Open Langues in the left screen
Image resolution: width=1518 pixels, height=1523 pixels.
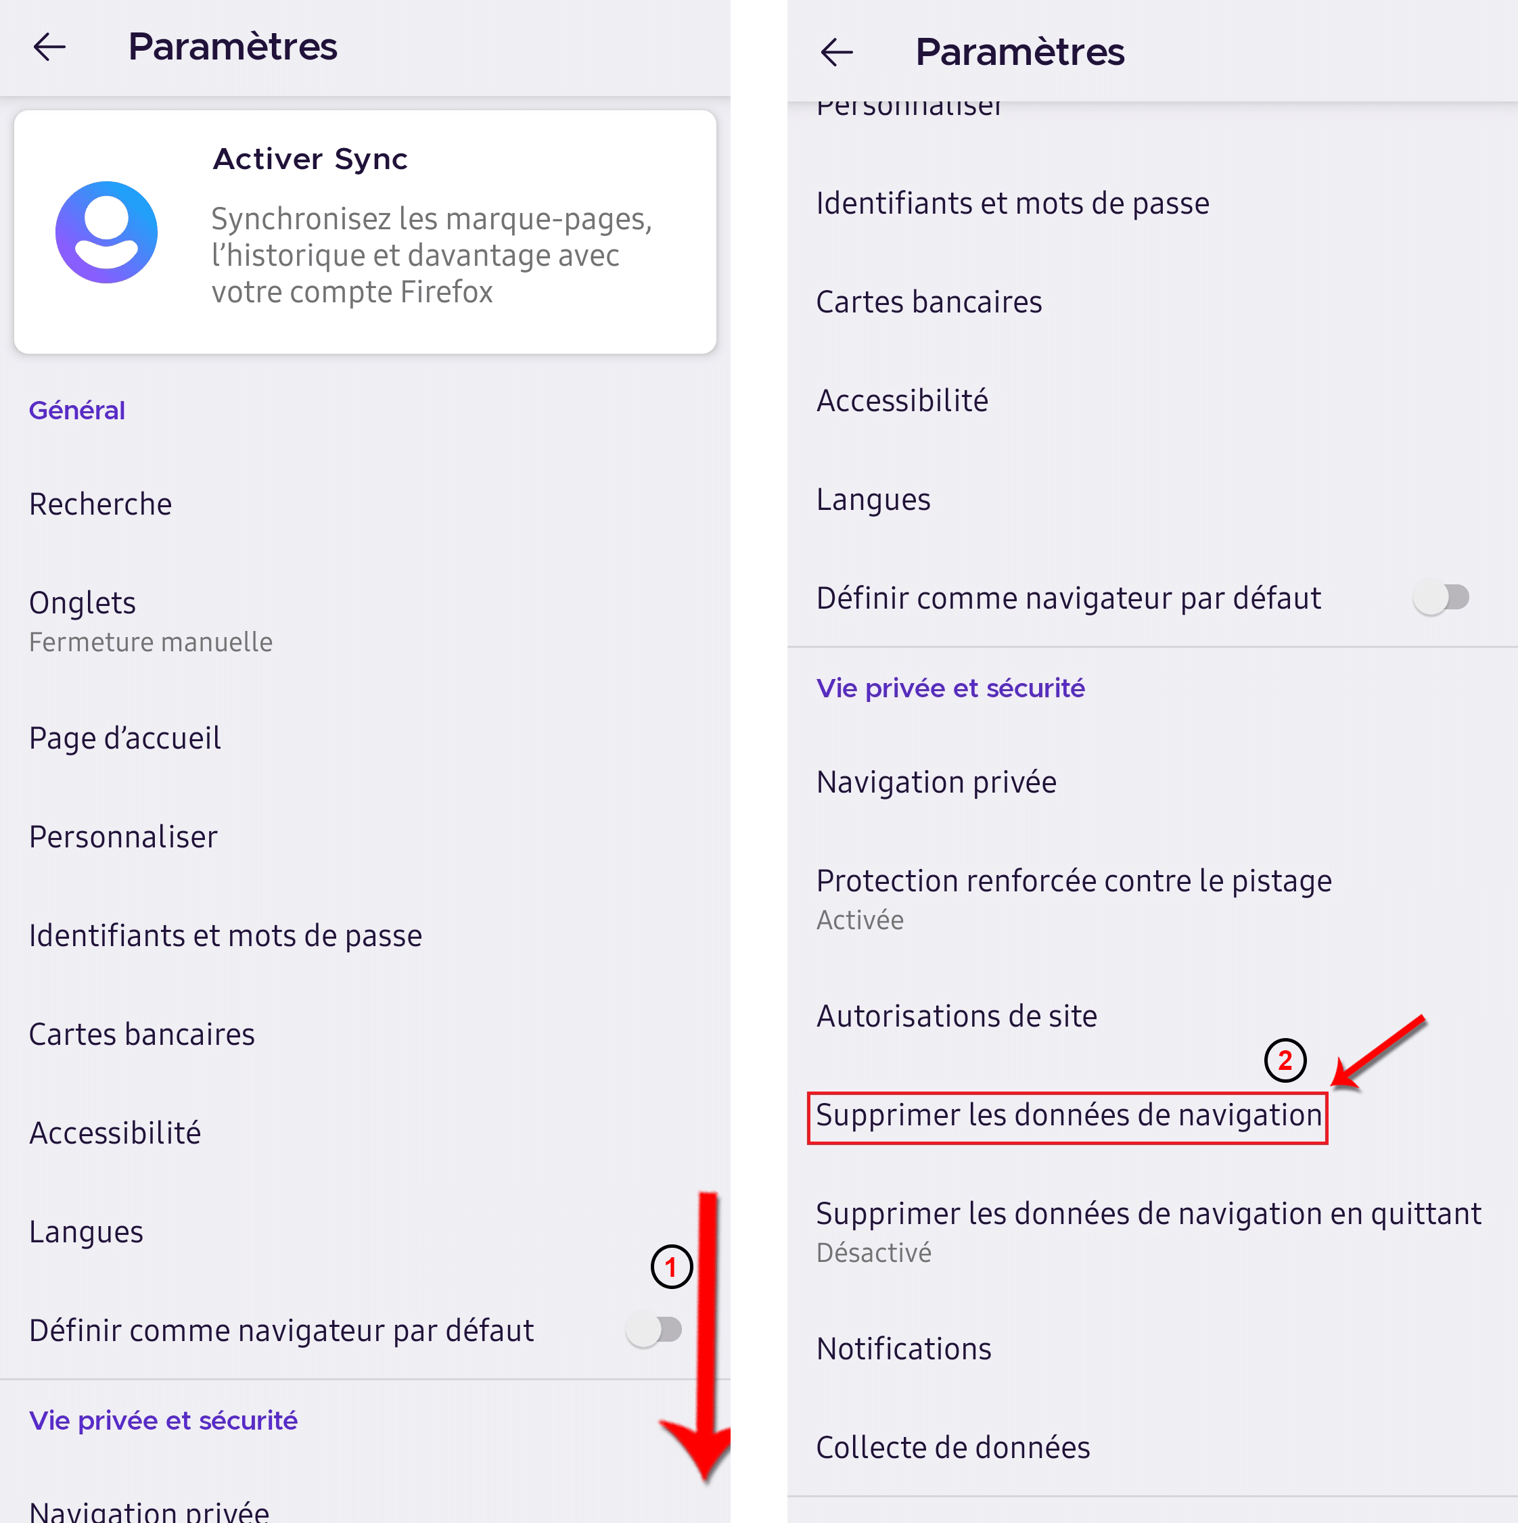(x=365, y=1232)
